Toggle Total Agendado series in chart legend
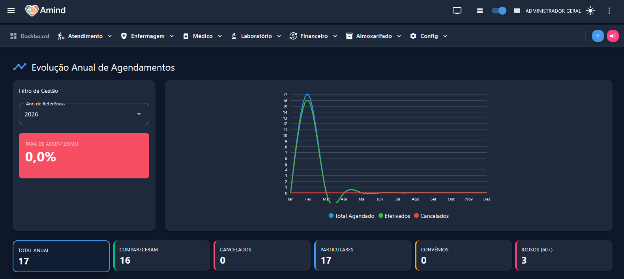The image size is (624, 279). click(x=351, y=216)
